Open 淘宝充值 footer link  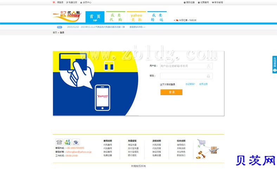tap(132, 145)
